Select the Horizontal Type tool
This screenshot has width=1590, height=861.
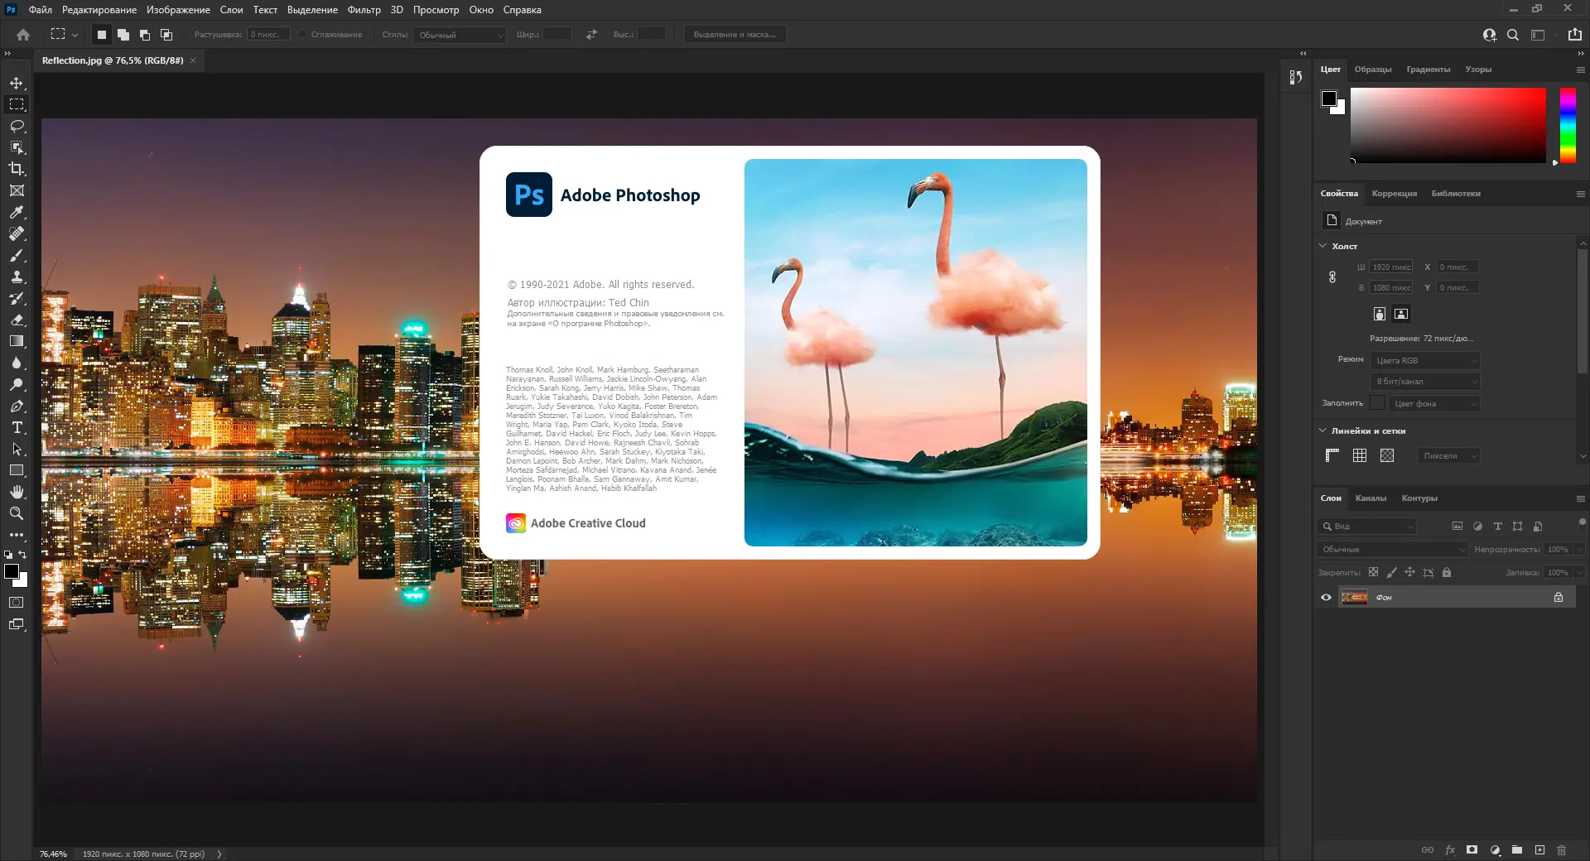pos(17,427)
